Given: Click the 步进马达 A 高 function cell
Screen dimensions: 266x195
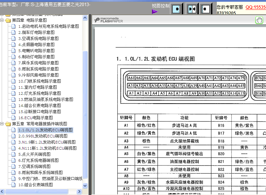Looking at the screenshot, I should [185, 125].
